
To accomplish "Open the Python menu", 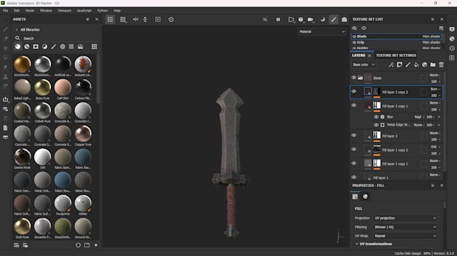I will pos(102,11).
